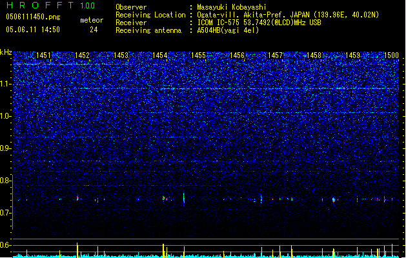
Task: Click the 1454 time marker
Action: coord(160,55)
